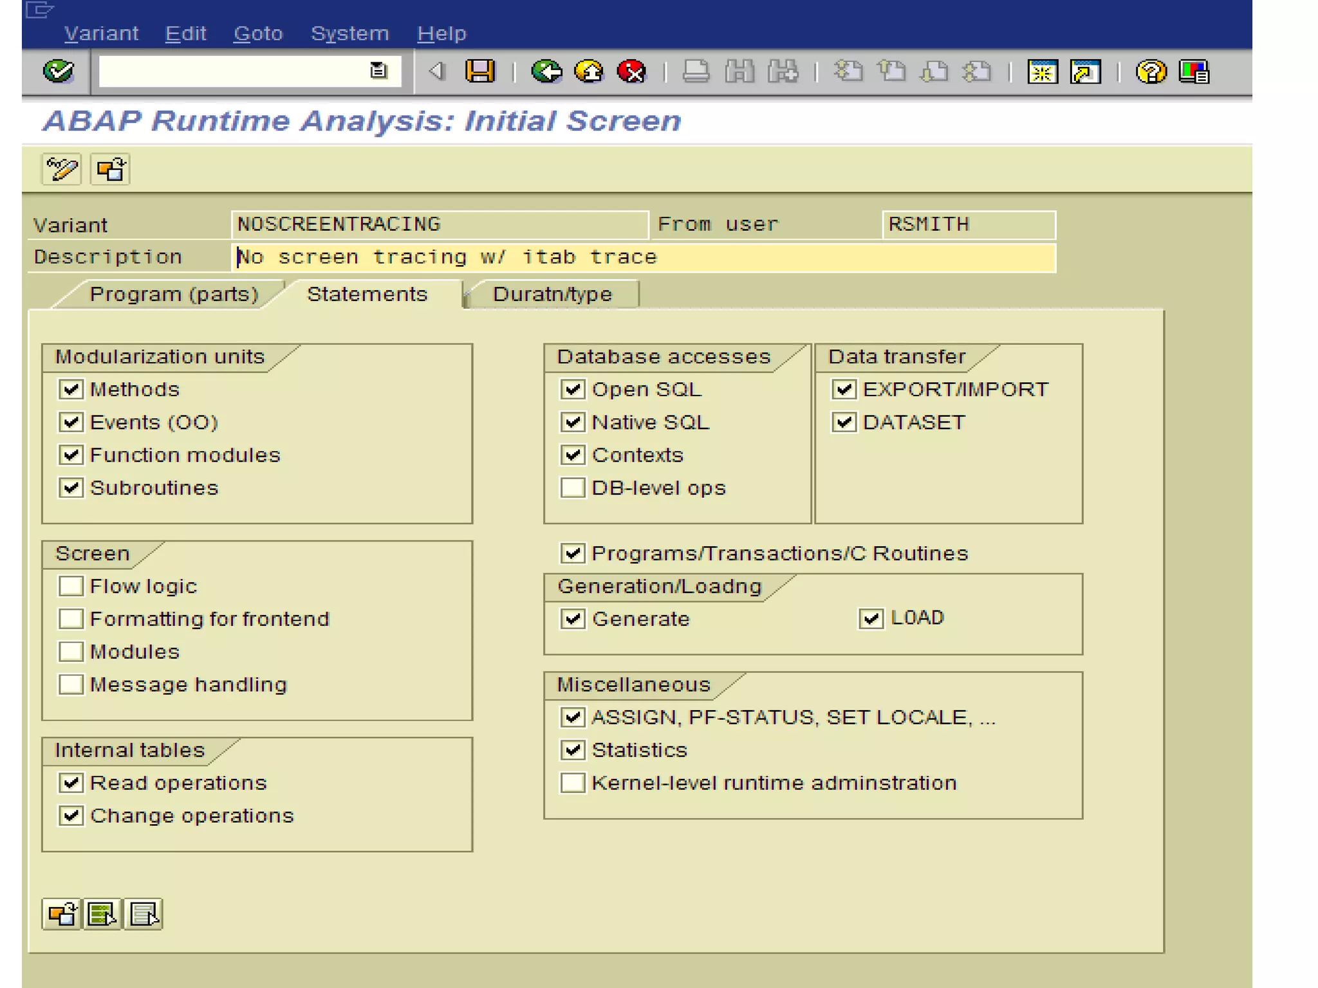Enable the DB-level ops checkbox
Viewport: 1318px width, 988px height.
coord(572,488)
